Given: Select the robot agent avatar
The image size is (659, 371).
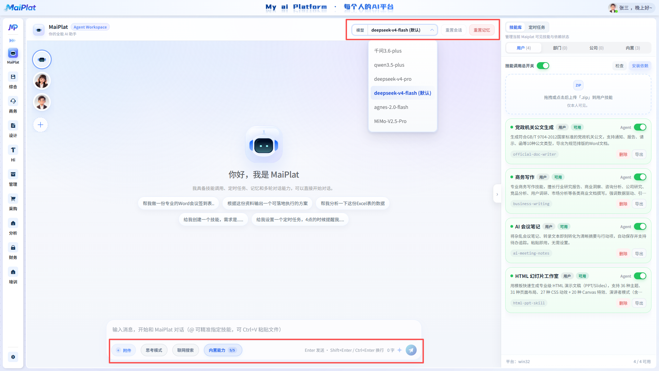Looking at the screenshot, I should [42, 59].
